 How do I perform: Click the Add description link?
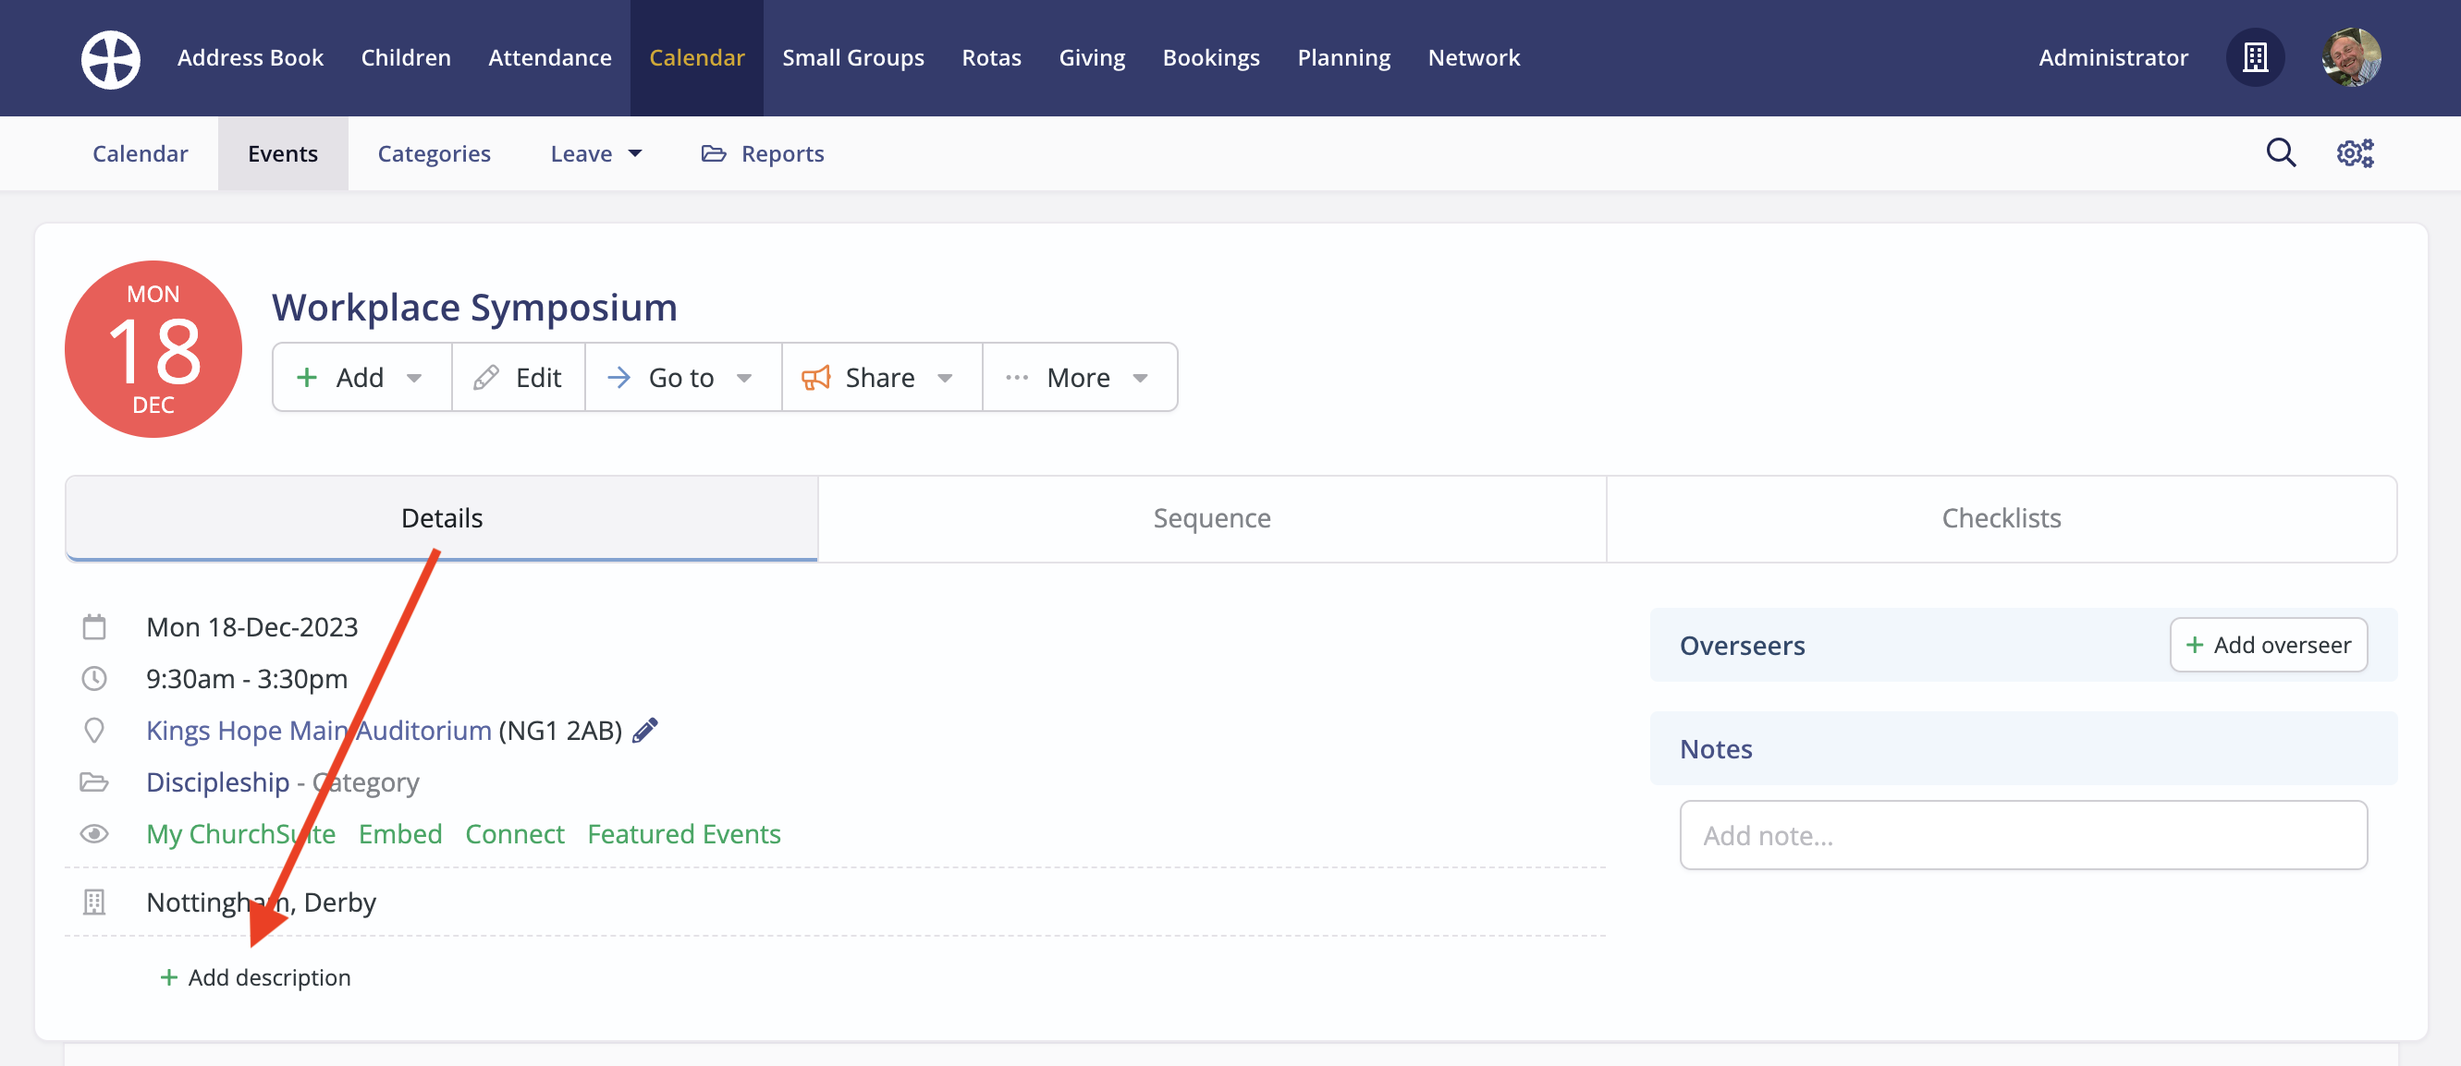click(x=256, y=976)
